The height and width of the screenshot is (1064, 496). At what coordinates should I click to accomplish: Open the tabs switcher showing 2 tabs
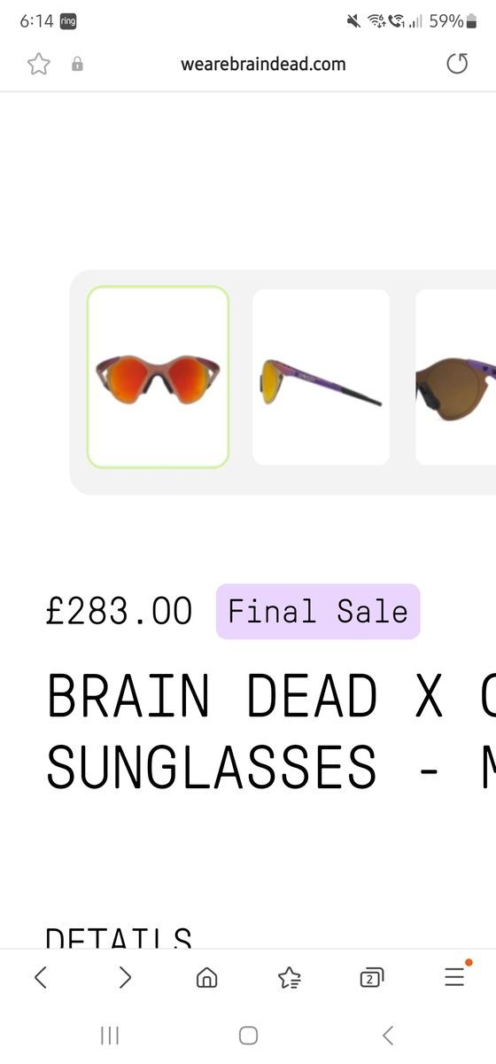coord(371,977)
